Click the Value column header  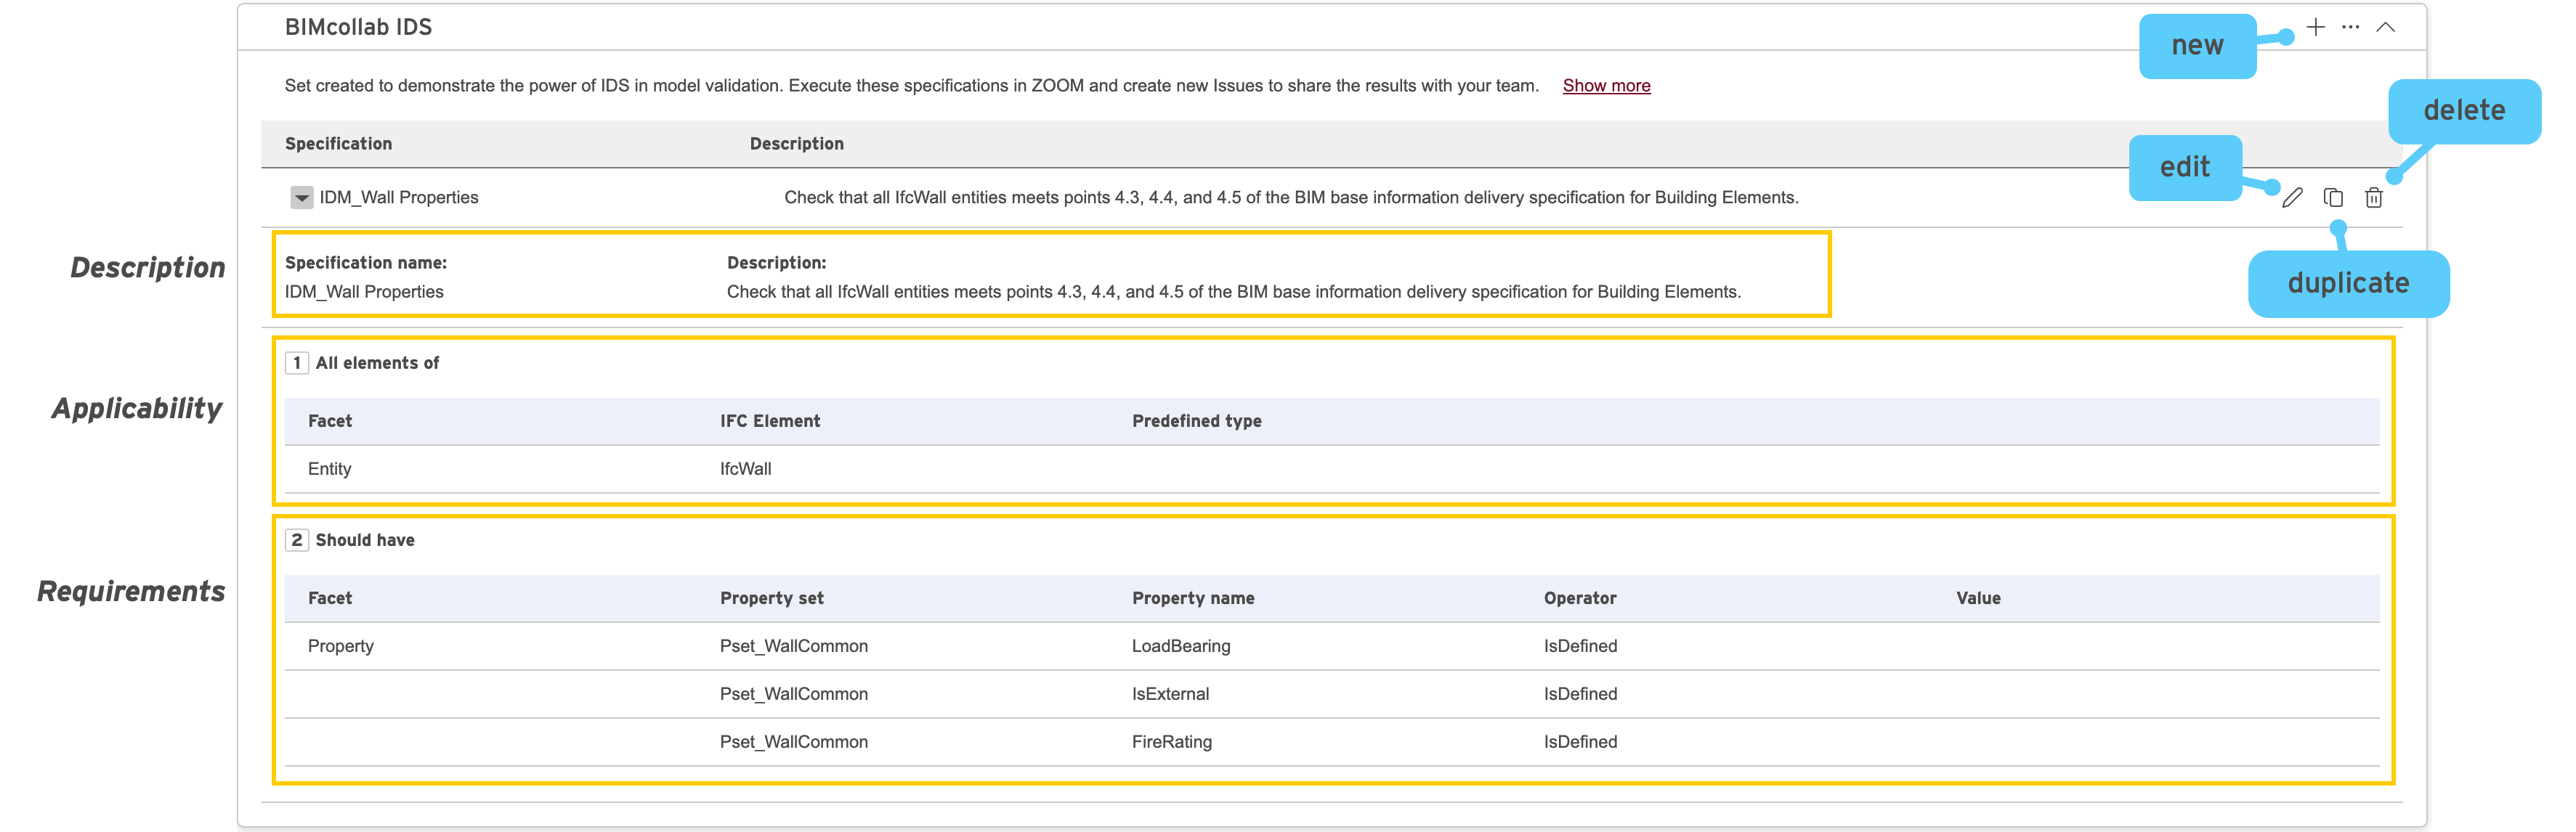coord(1978,598)
